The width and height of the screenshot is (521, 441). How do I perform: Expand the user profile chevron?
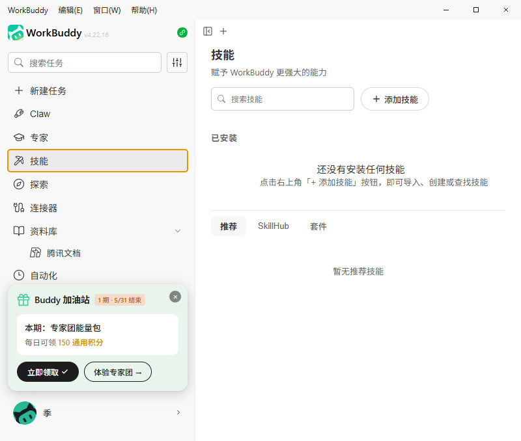point(178,412)
